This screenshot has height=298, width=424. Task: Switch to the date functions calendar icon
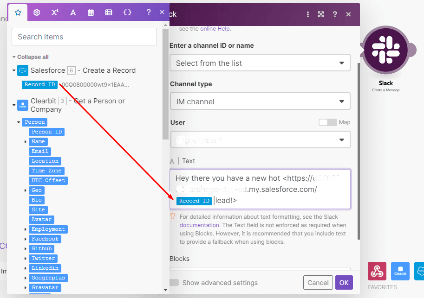(91, 13)
